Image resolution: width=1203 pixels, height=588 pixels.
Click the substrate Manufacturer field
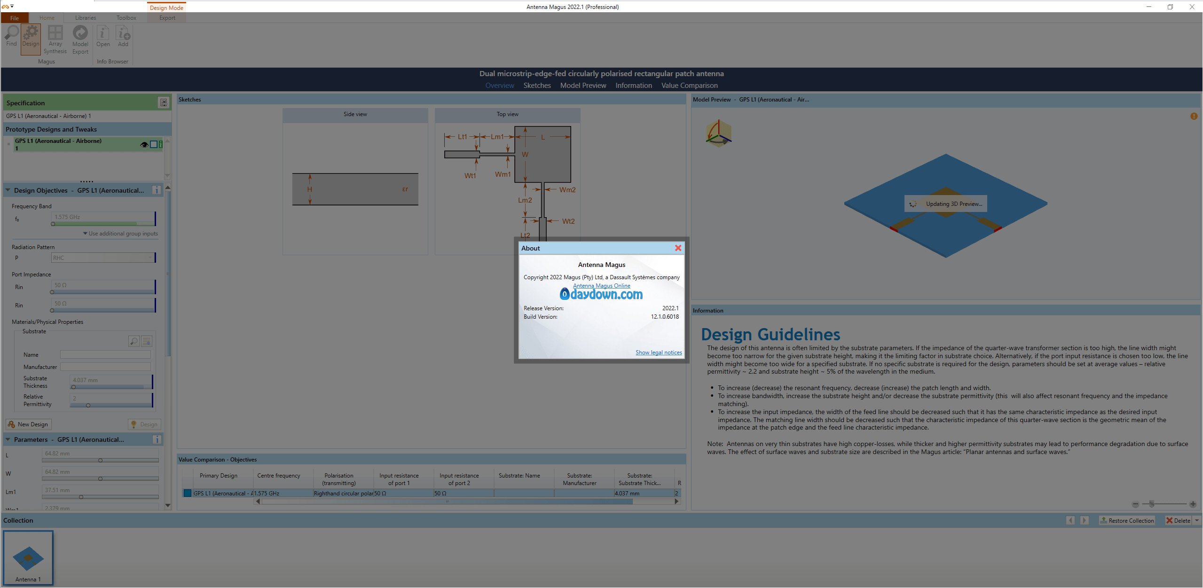pos(105,367)
